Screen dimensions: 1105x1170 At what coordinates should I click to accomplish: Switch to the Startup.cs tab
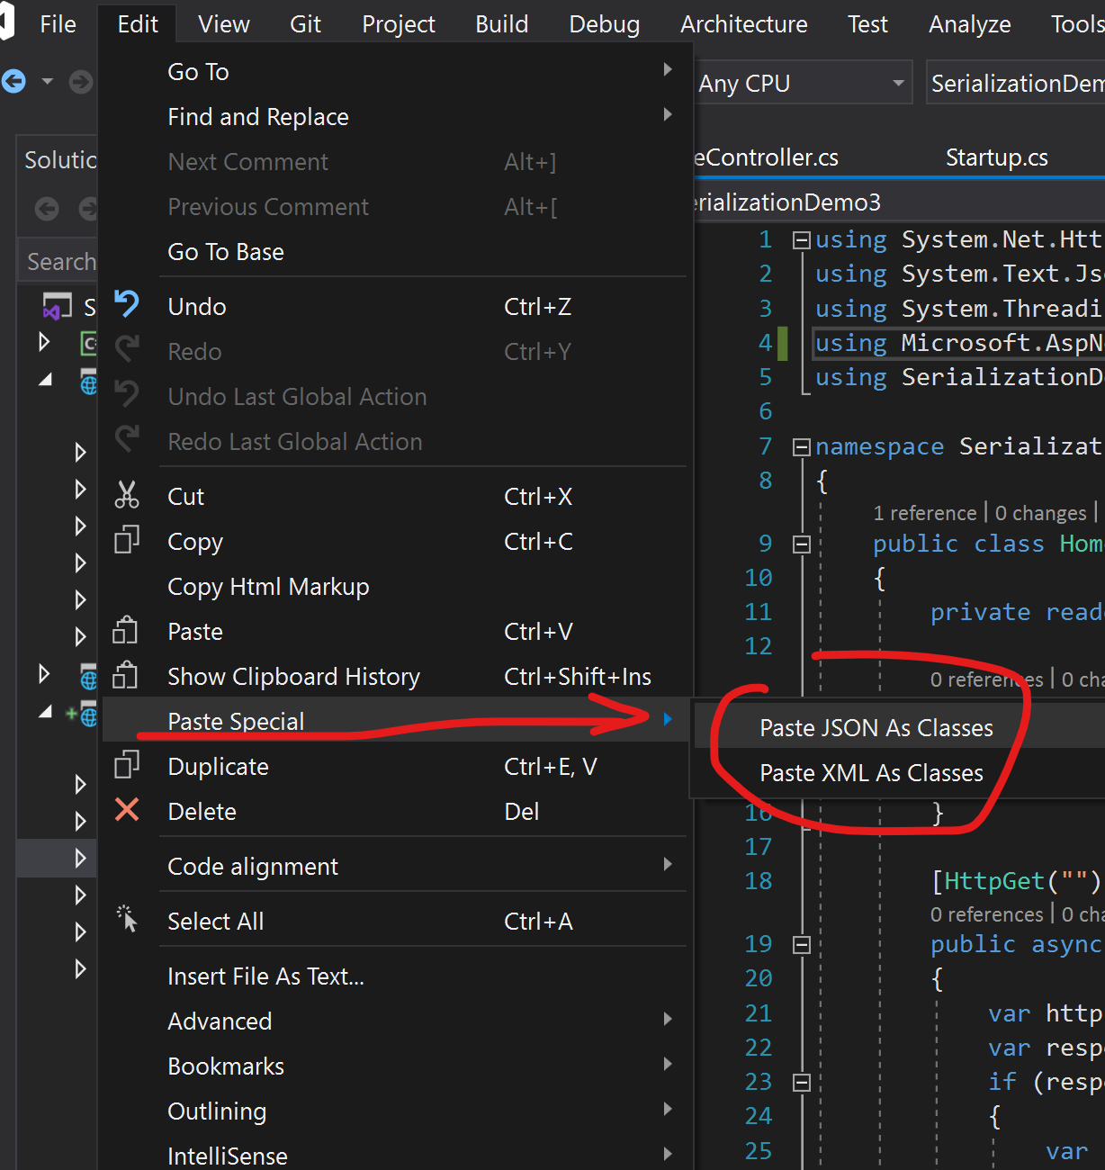[996, 157]
